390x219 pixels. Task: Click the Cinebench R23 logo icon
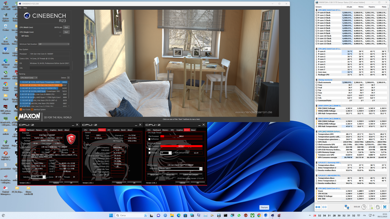tap(27, 16)
